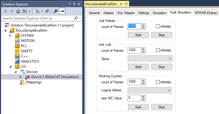Switch to the Adapter tab

coord(108,13)
